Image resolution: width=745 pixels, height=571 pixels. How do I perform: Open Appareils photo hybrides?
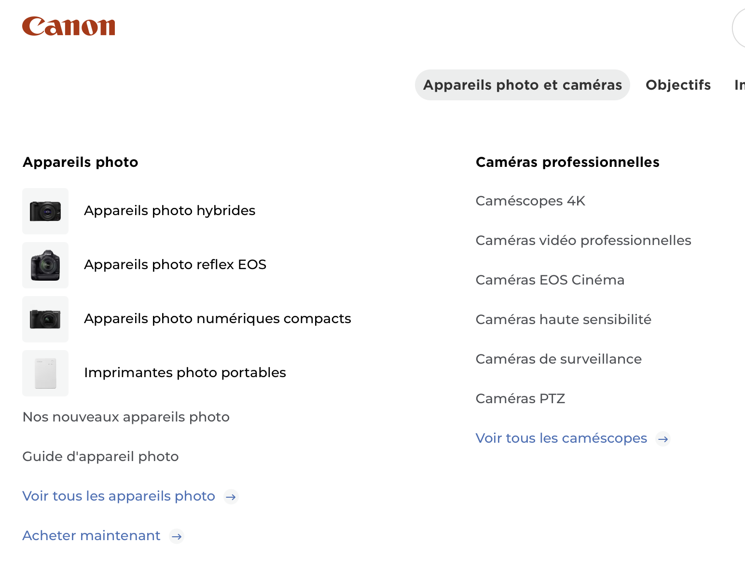tap(169, 211)
